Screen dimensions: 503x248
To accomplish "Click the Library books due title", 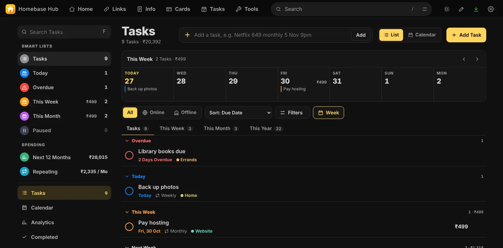I will [x=162, y=151].
